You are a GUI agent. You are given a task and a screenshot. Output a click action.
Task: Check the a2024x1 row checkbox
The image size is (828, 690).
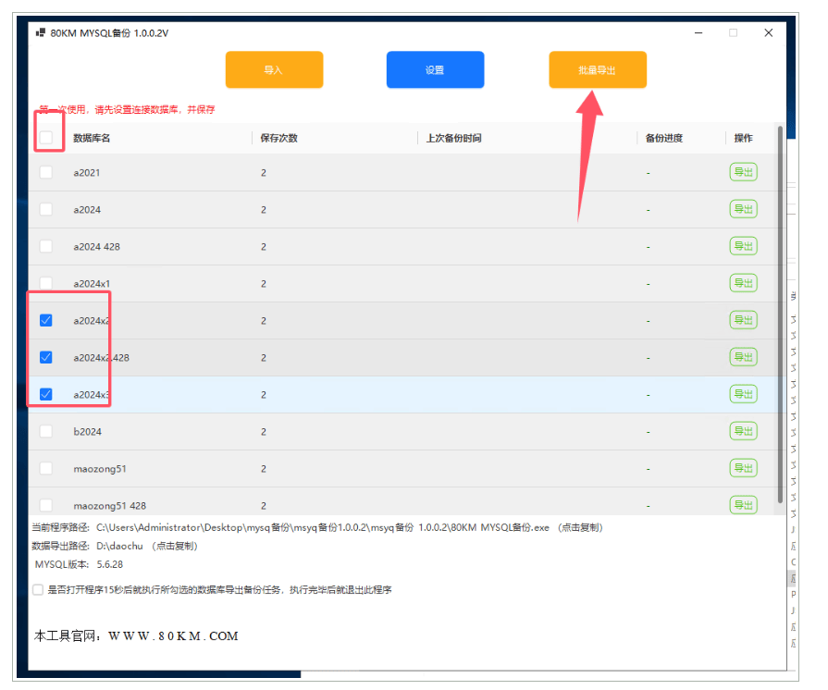(x=46, y=284)
